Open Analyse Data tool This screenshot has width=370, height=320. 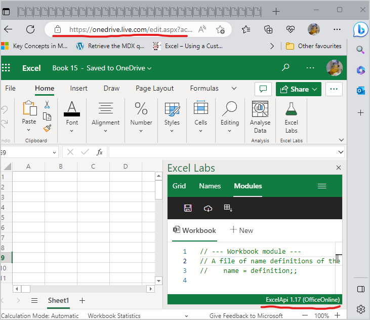[x=260, y=117]
